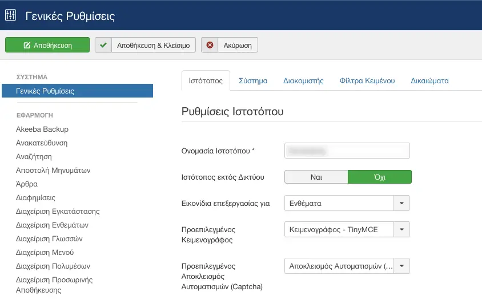Viewport: 482px width, 300px height.
Task: Set Ιστότοπος εκτός Δικτύου to Ναι
Action: 316,177
